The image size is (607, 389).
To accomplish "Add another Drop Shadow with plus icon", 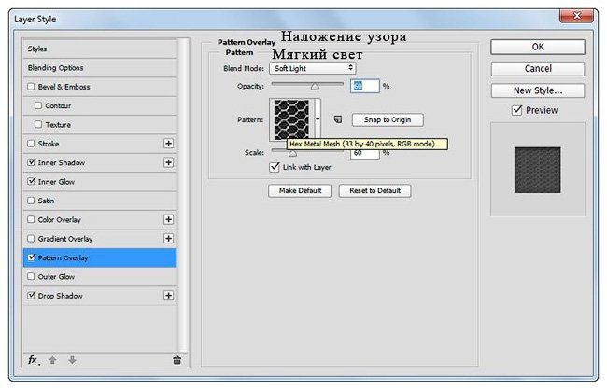I will point(169,296).
